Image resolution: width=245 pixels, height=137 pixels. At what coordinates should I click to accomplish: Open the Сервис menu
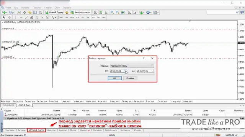pyautogui.click(x=47, y=8)
